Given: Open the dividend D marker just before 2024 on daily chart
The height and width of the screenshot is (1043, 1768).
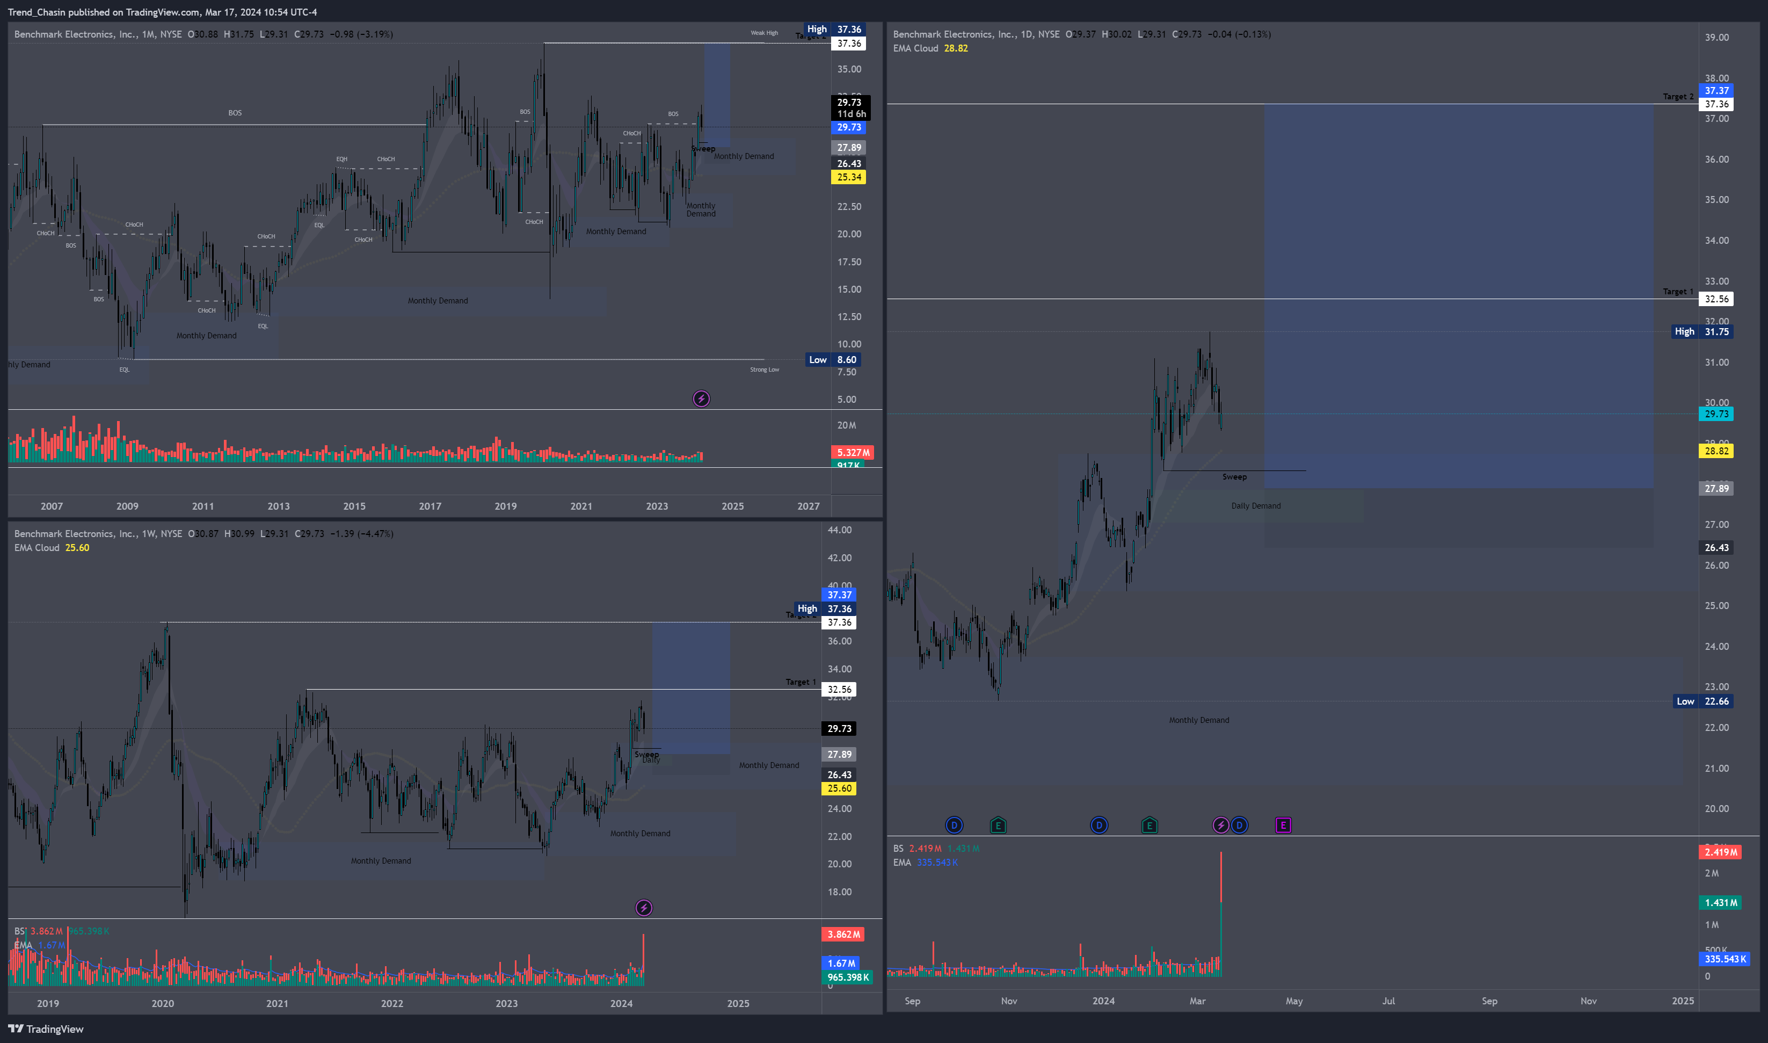Looking at the screenshot, I should [x=1099, y=825].
